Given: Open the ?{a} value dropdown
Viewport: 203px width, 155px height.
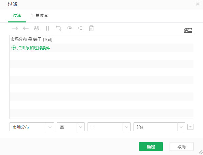Looking at the screenshot, I should tap(181, 127).
